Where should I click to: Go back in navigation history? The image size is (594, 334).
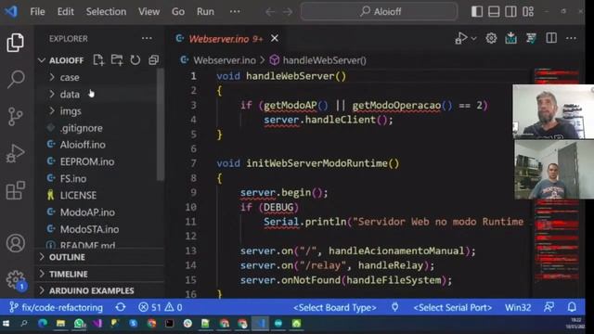pos(270,12)
